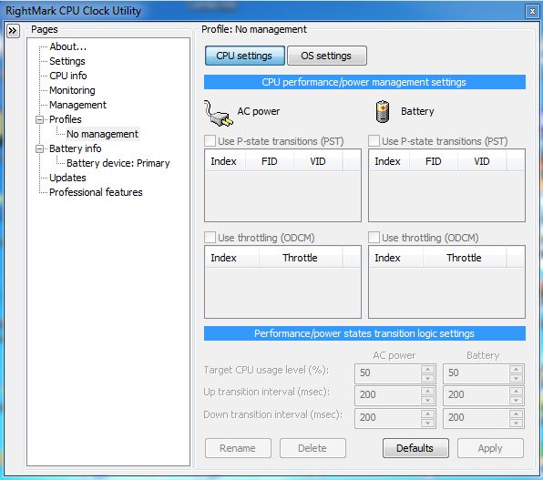Increase Battery down transition interval
543x480 pixels.
pos(516,414)
